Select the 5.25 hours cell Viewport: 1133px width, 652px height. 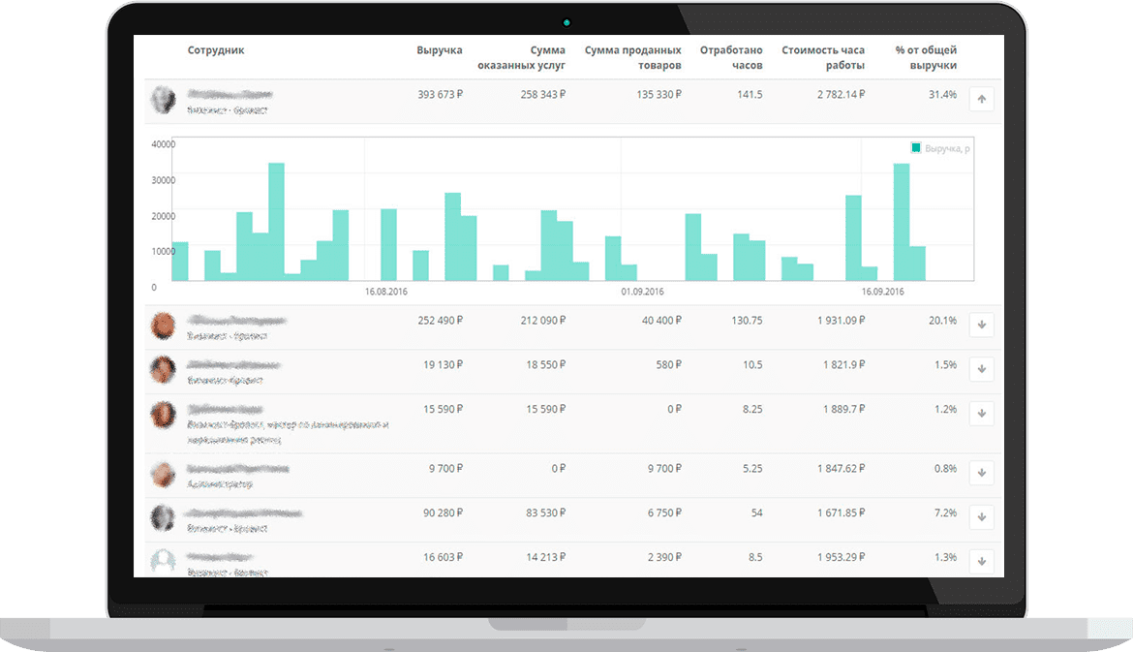[x=752, y=468]
